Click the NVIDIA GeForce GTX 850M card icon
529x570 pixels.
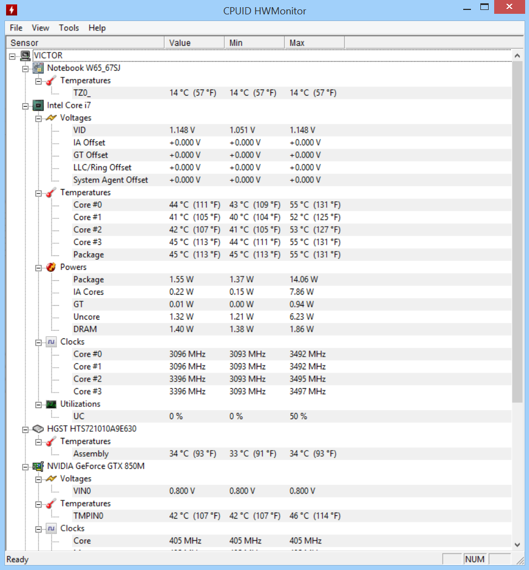(x=38, y=466)
